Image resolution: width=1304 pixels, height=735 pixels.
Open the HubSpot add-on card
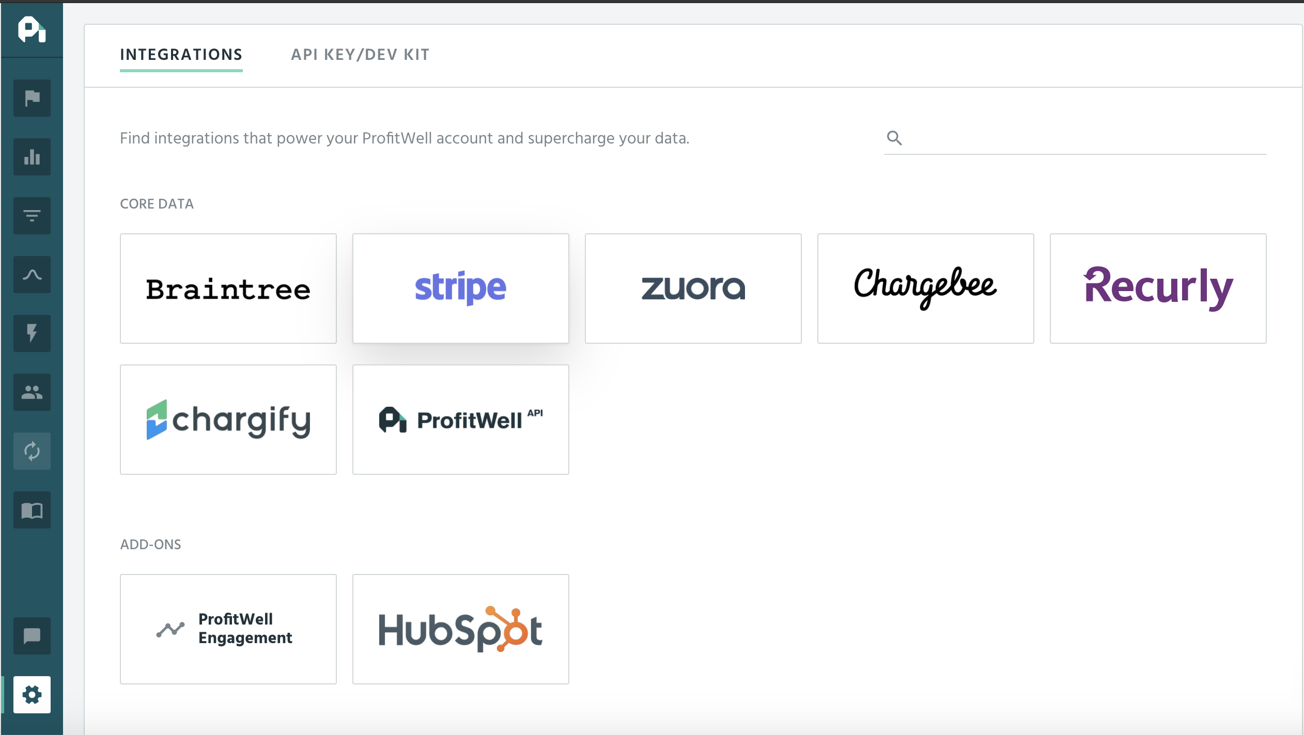click(461, 629)
